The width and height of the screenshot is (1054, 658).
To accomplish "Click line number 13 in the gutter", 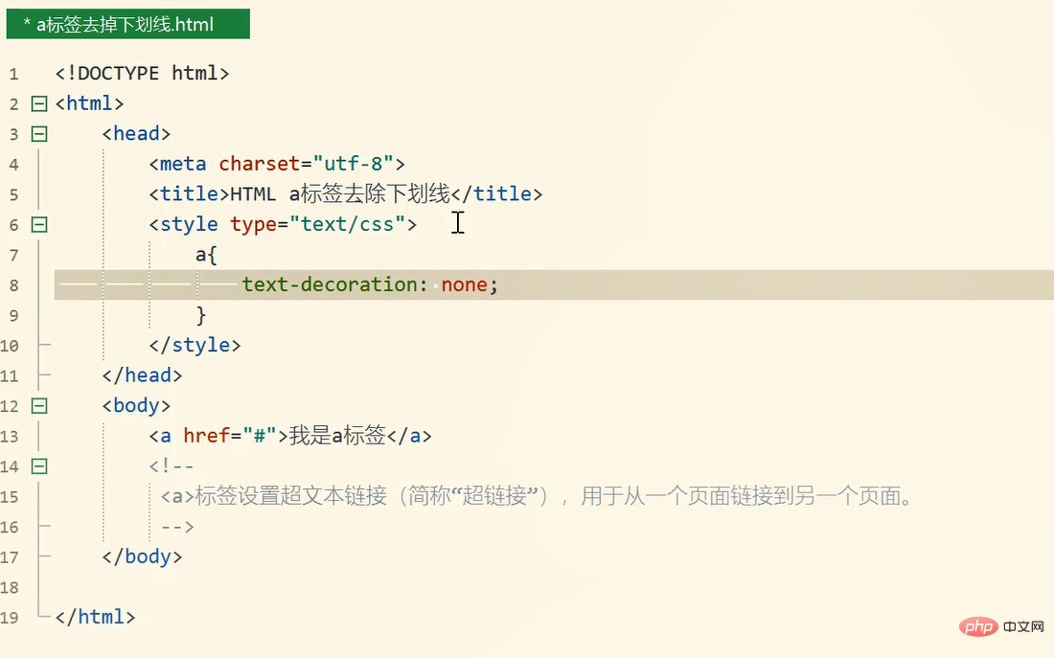I will [11, 437].
